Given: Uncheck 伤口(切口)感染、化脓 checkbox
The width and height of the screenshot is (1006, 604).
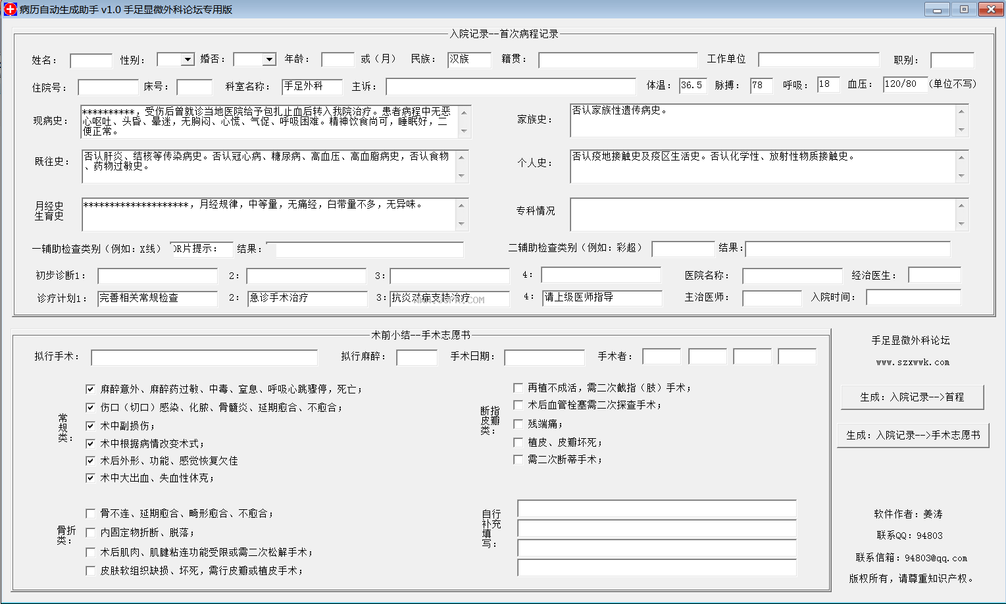Looking at the screenshot, I should click(x=90, y=408).
